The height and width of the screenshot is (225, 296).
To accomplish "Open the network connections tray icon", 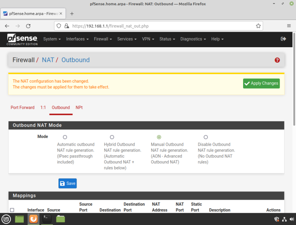I will pyautogui.click(x=284, y=219).
